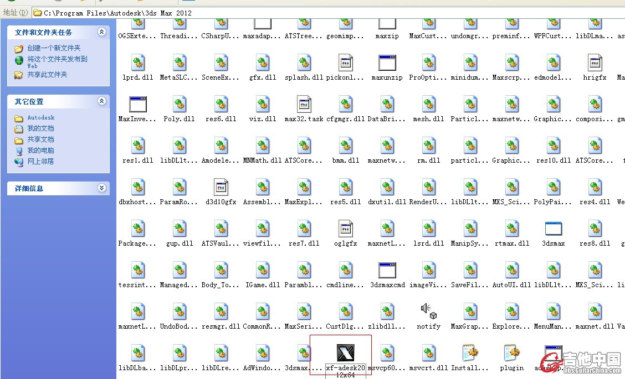
Task: Click the zlibdll... file name
Action: [387, 326]
